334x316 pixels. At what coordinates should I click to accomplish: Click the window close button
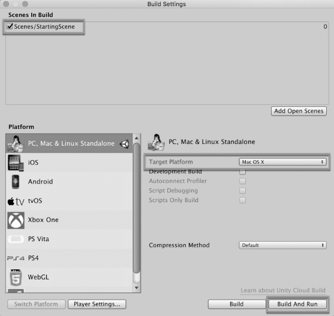pos(6,4)
